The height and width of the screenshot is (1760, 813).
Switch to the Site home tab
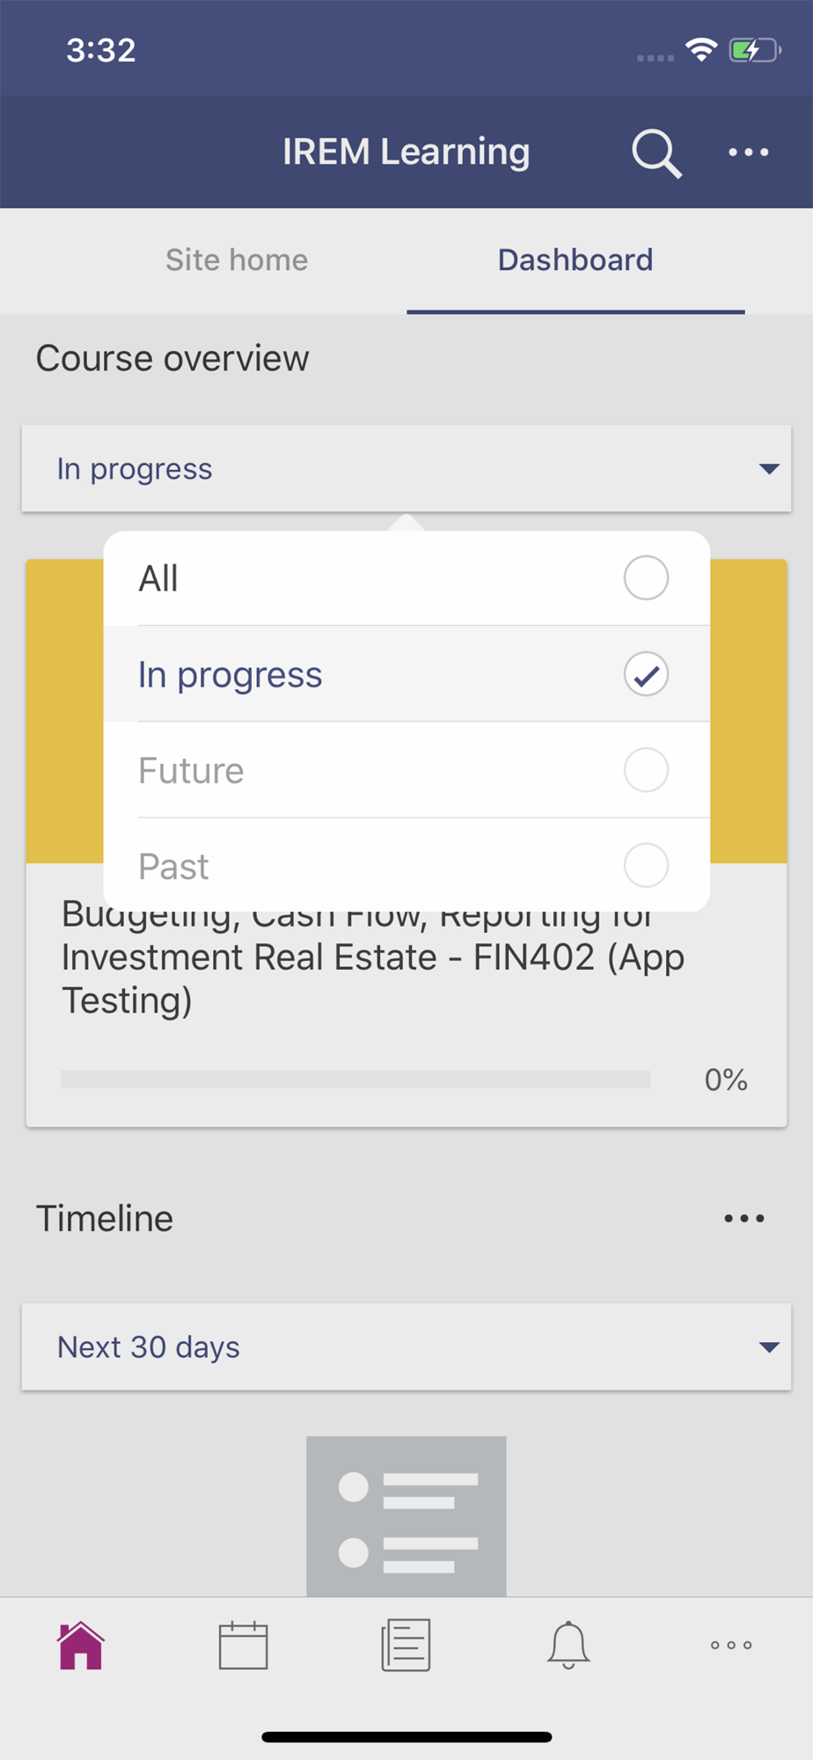237,260
